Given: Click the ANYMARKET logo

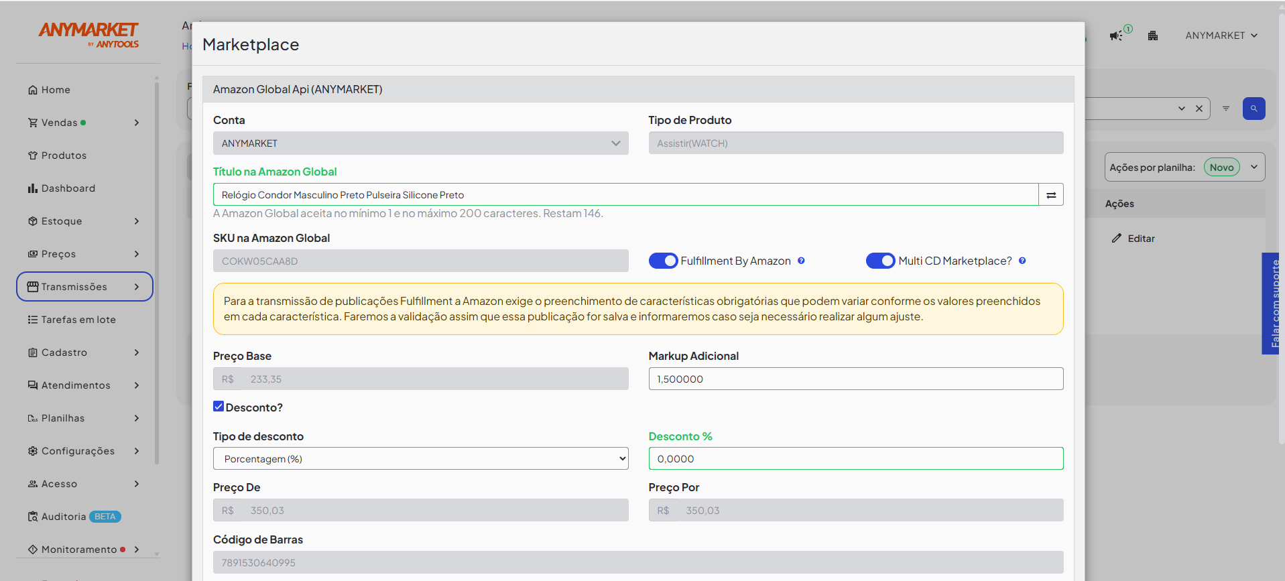Looking at the screenshot, I should tap(88, 35).
